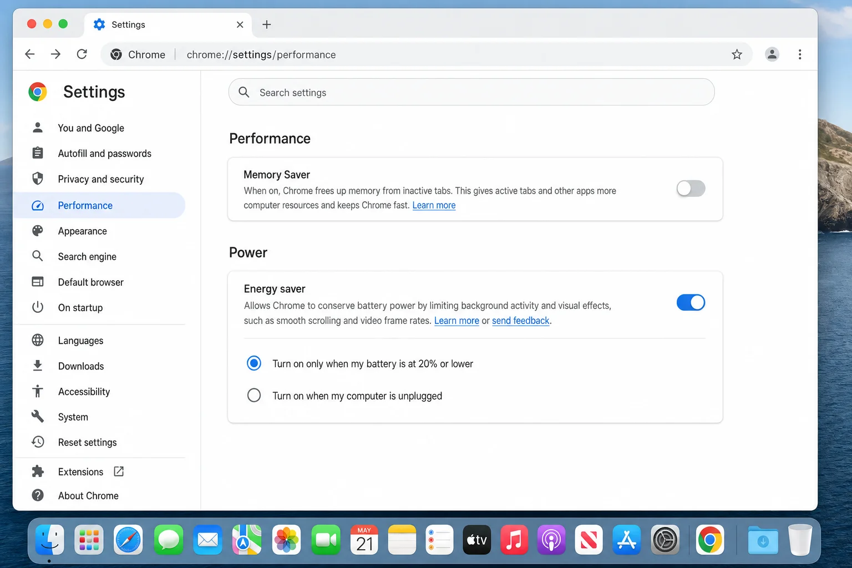This screenshot has width=852, height=568.
Task: Open Memory Saver Learn more link
Action: (x=434, y=205)
